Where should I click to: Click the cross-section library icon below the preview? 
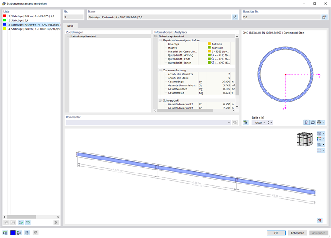[246, 122]
